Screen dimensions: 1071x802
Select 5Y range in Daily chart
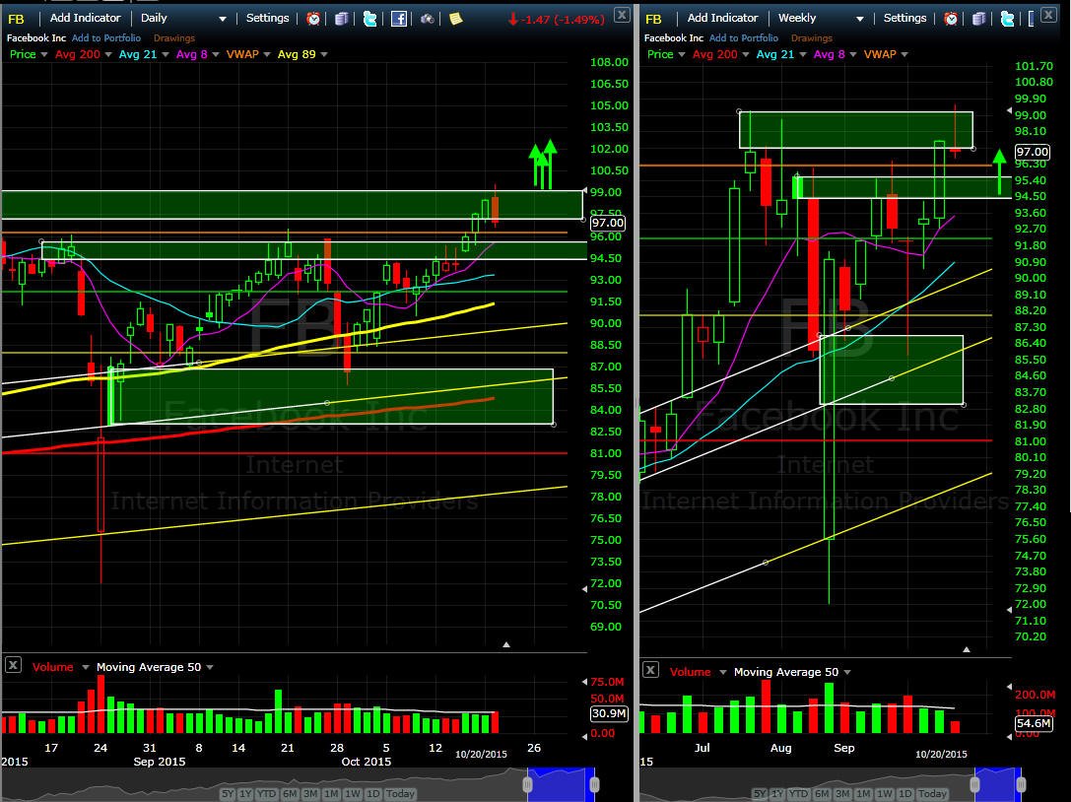(228, 794)
